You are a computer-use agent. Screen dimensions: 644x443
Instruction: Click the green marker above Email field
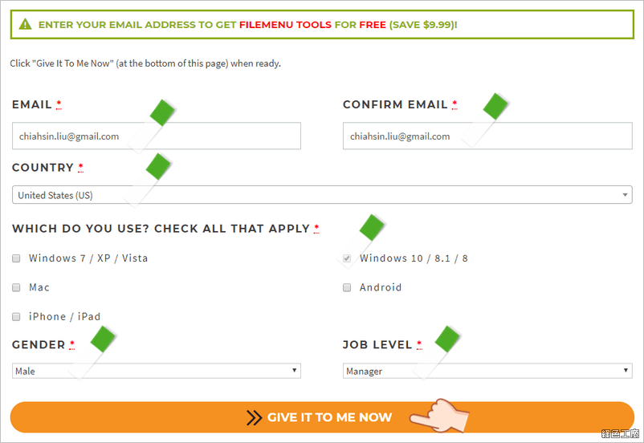click(163, 112)
